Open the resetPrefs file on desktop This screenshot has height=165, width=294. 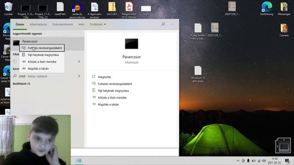tap(60, 9)
